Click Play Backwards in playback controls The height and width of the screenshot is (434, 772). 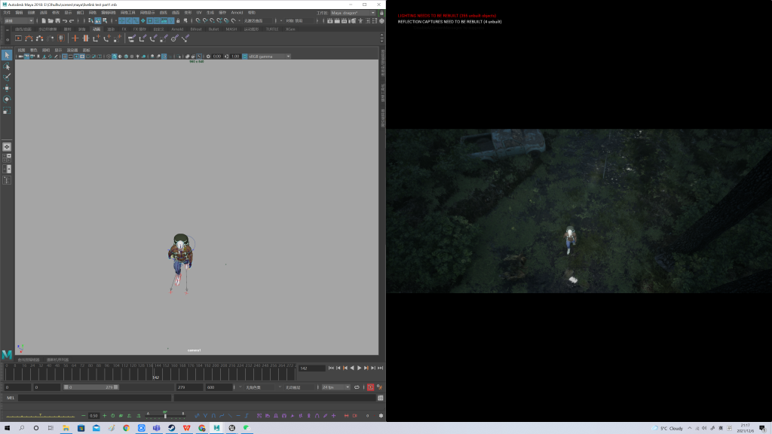[352, 368]
